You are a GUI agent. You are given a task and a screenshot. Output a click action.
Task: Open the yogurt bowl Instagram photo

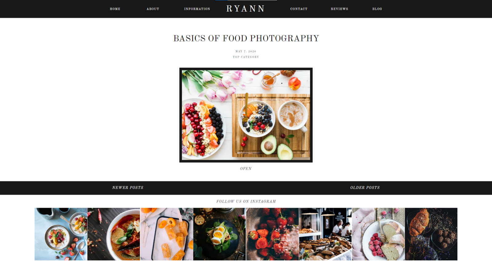[61, 234]
